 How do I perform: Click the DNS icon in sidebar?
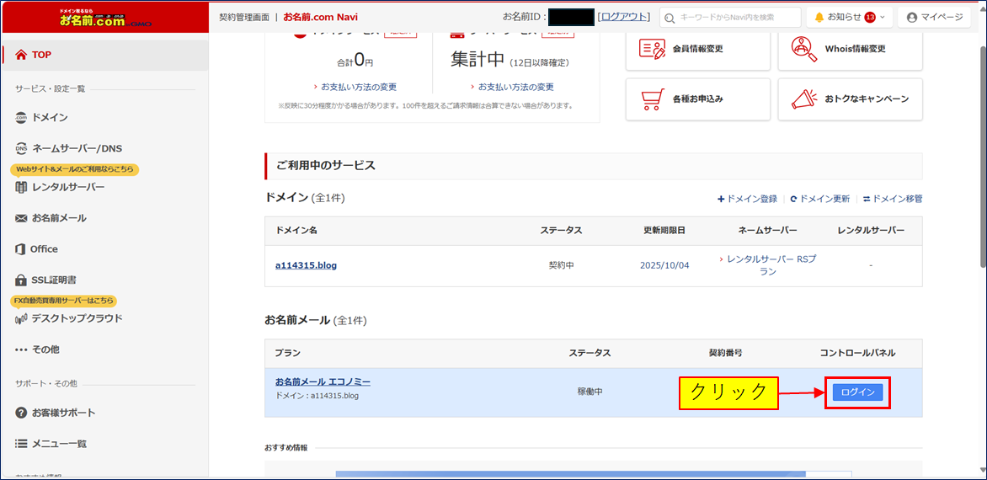[x=21, y=148]
